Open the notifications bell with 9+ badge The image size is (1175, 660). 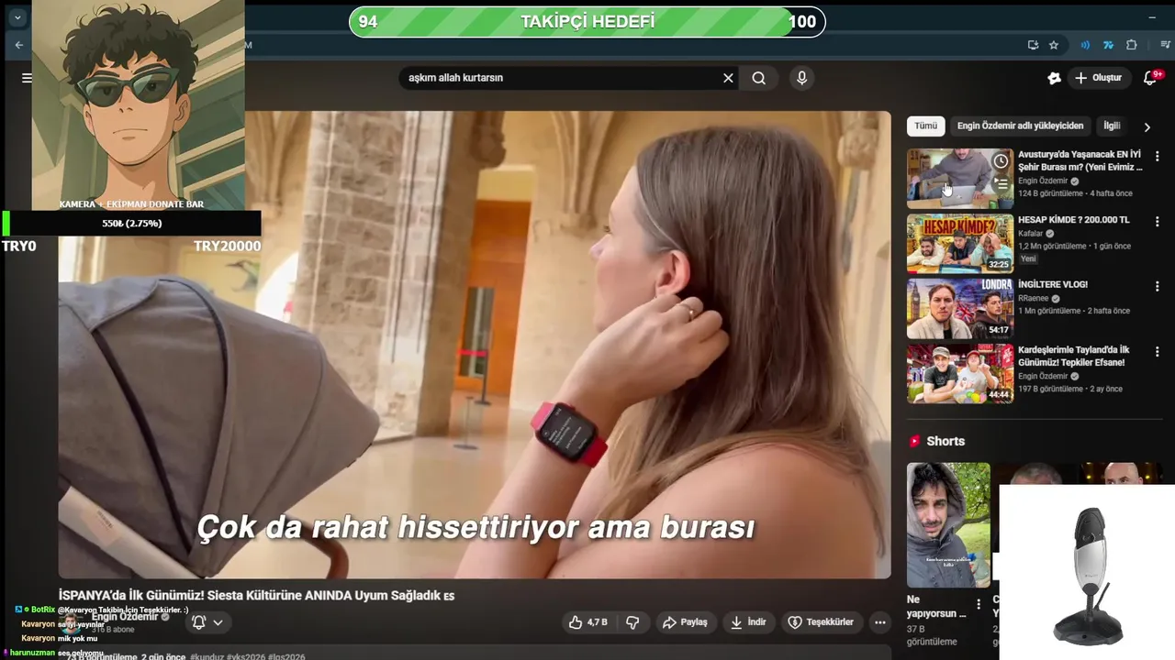coord(1151,78)
